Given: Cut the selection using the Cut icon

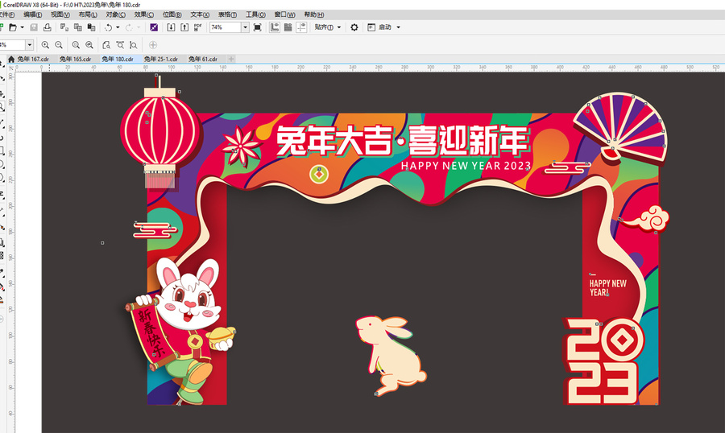Looking at the screenshot, I should click(64, 27).
